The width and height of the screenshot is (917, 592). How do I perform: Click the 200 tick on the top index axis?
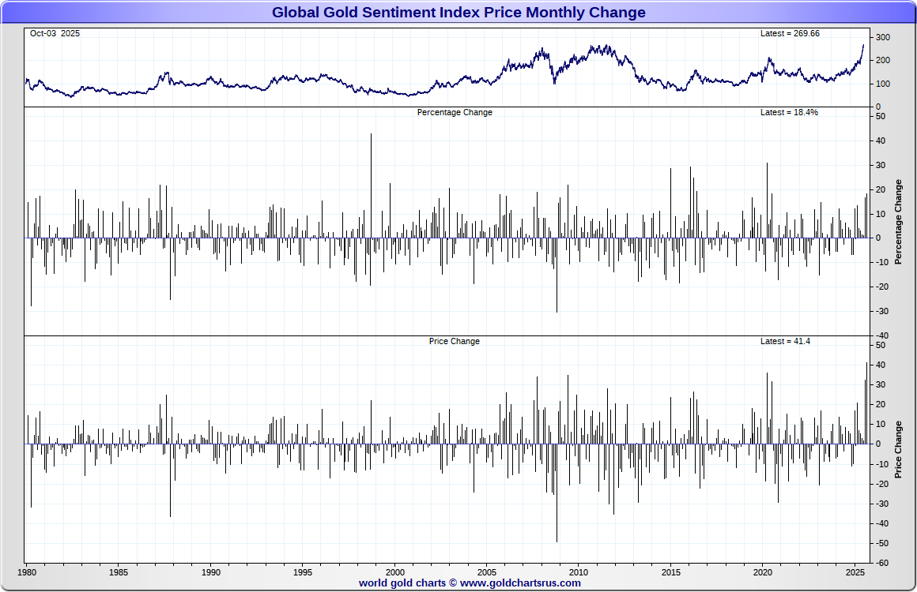[883, 60]
